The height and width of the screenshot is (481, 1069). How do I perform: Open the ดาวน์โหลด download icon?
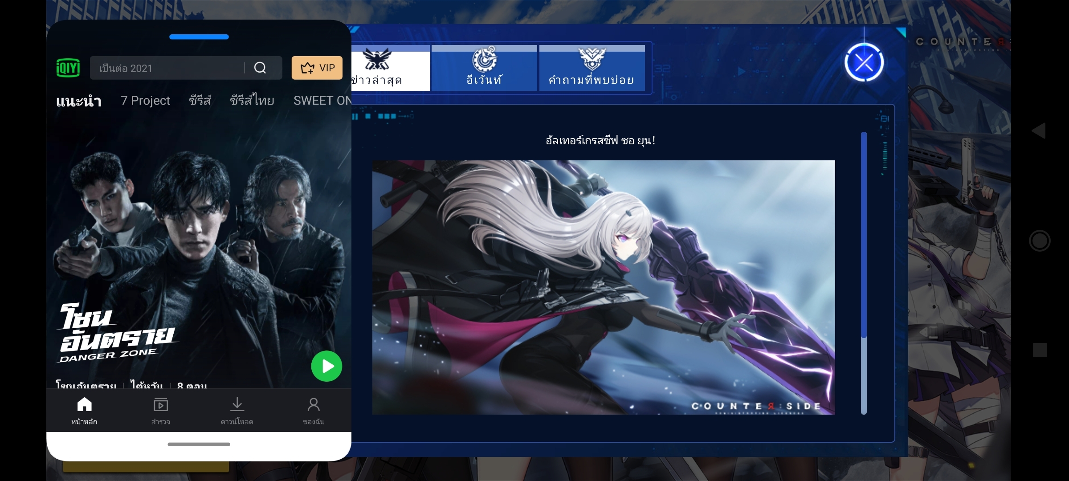237,411
